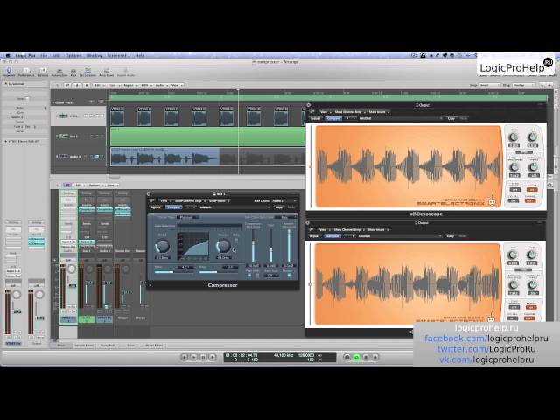This screenshot has height=420, width=560.
Task: Toggle Bypass in the Compressor window
Action: [x=156, y=207]
